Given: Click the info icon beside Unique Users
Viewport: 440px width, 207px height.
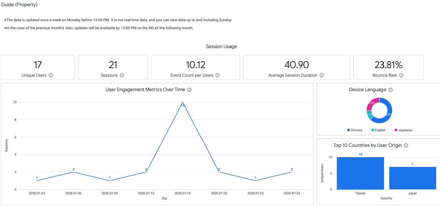Looking at the screenshot, I should 51,75.
